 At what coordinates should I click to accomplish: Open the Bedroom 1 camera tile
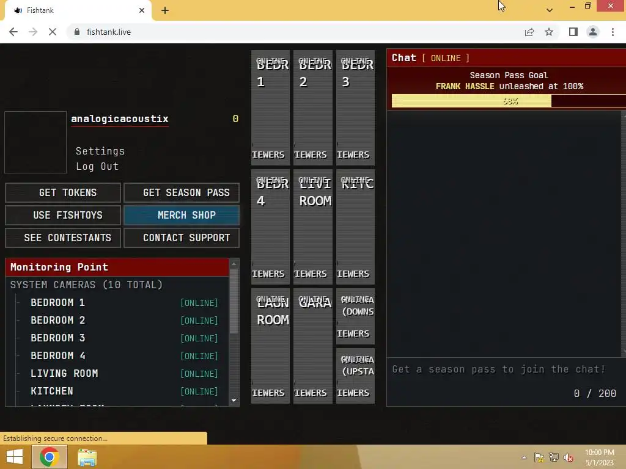[270, 107]
